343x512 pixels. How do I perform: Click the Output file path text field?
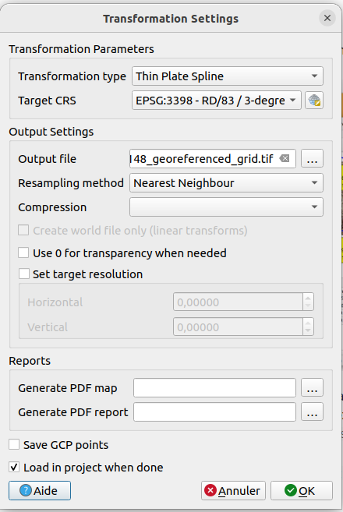click(x=213, y=159)
